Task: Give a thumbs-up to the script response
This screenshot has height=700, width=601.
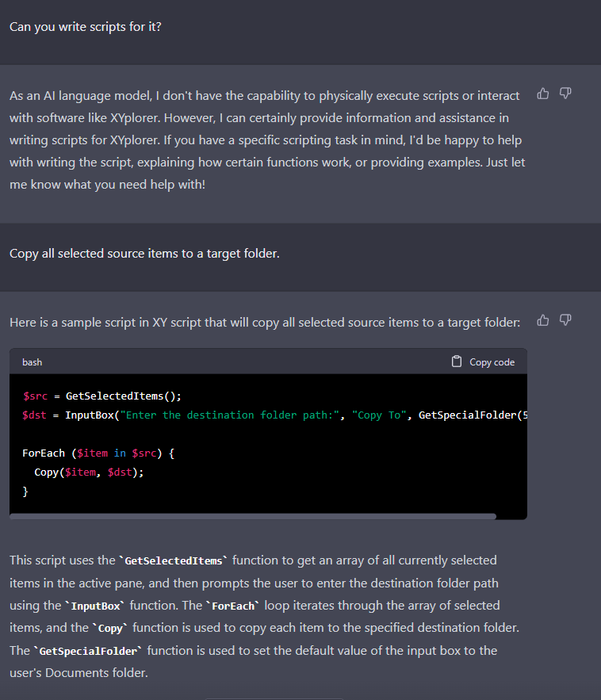Action: coord(542,319)
